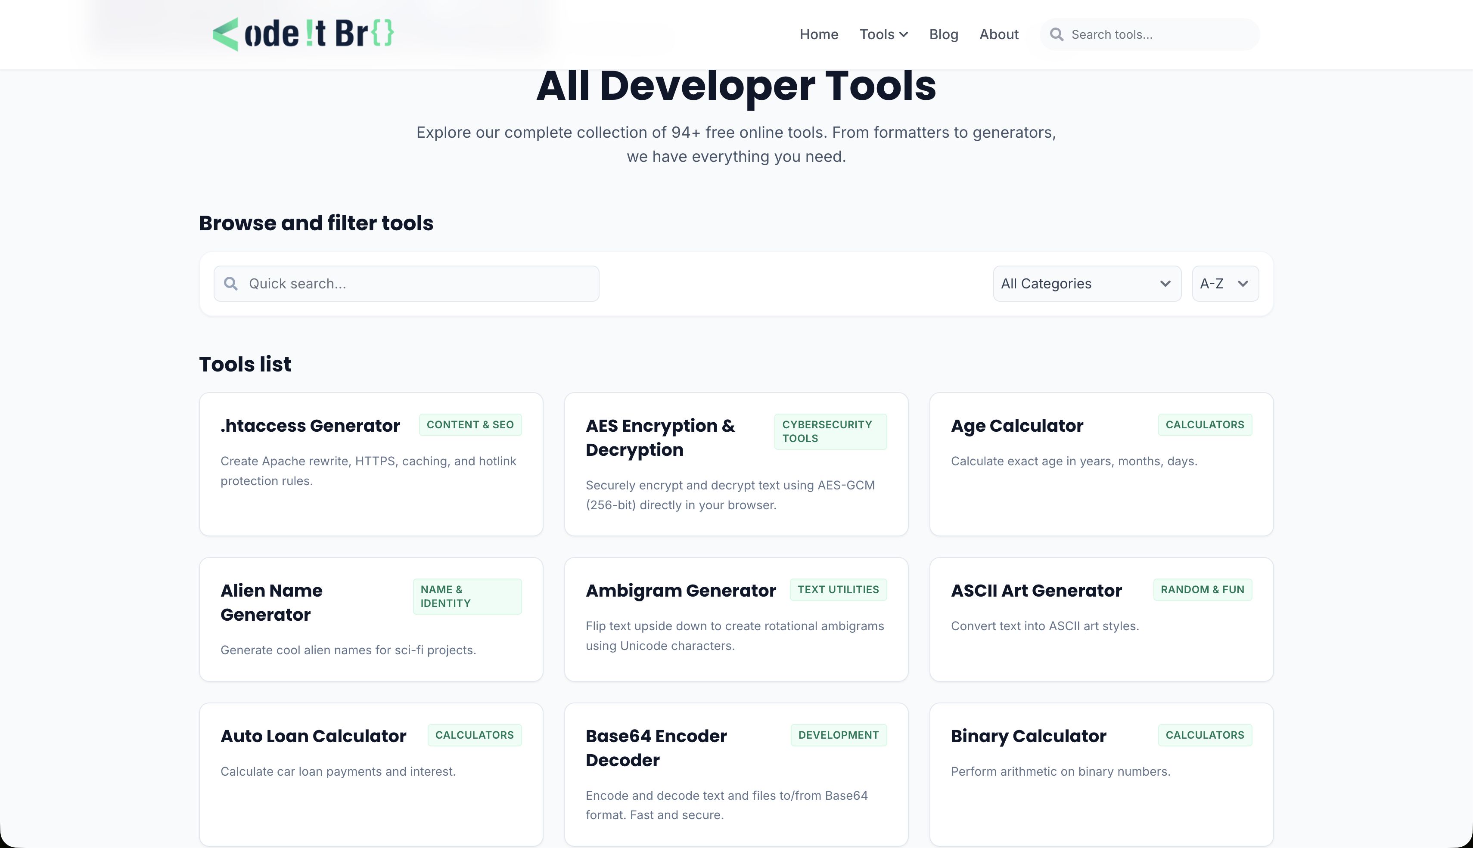The height and width of the screenshot is (848, 1473).
Task: Click the CYBERSECURITY TOOLS category badge
Action: (830, 431)
